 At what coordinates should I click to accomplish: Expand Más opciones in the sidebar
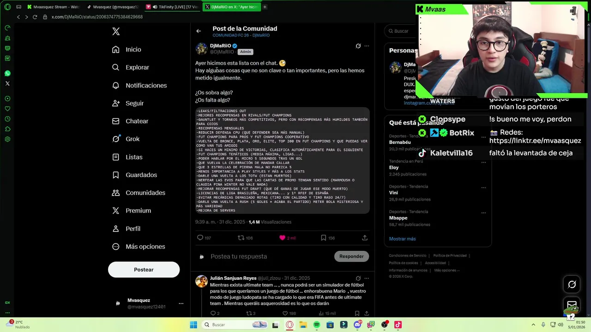139,247
